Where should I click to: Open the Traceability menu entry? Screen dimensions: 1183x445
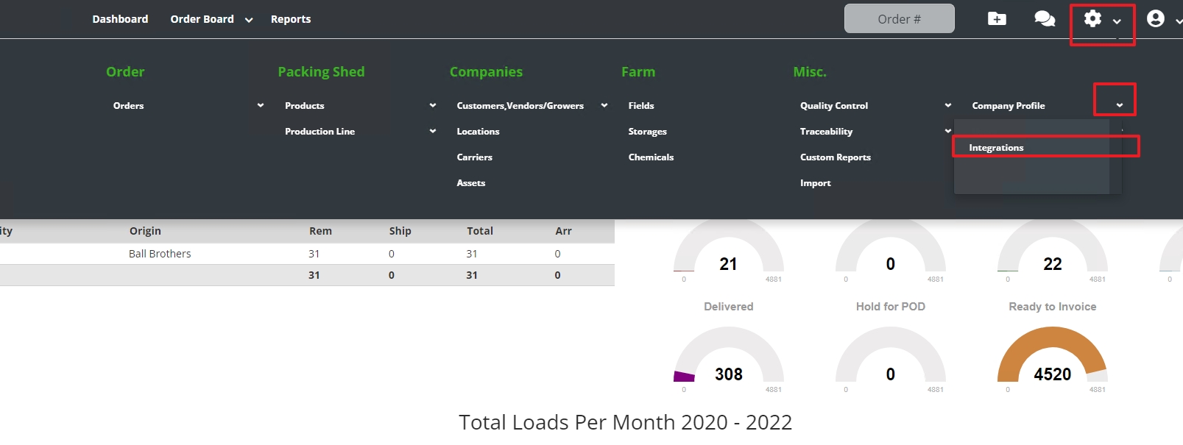point(826,132)
